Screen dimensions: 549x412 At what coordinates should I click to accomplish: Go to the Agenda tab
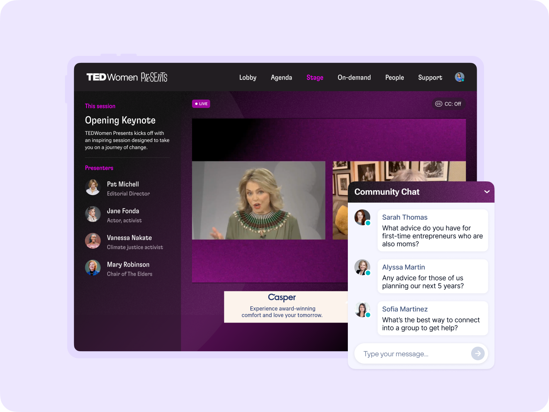coord(281,78)
